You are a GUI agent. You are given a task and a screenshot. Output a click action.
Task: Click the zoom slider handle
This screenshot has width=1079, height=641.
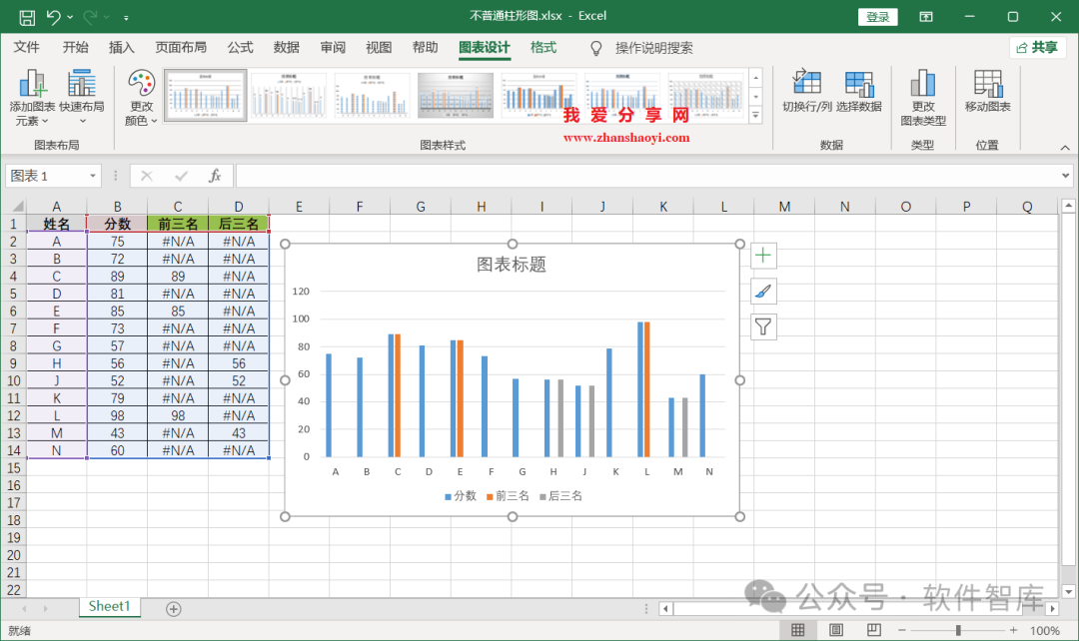tap(958, 630)
